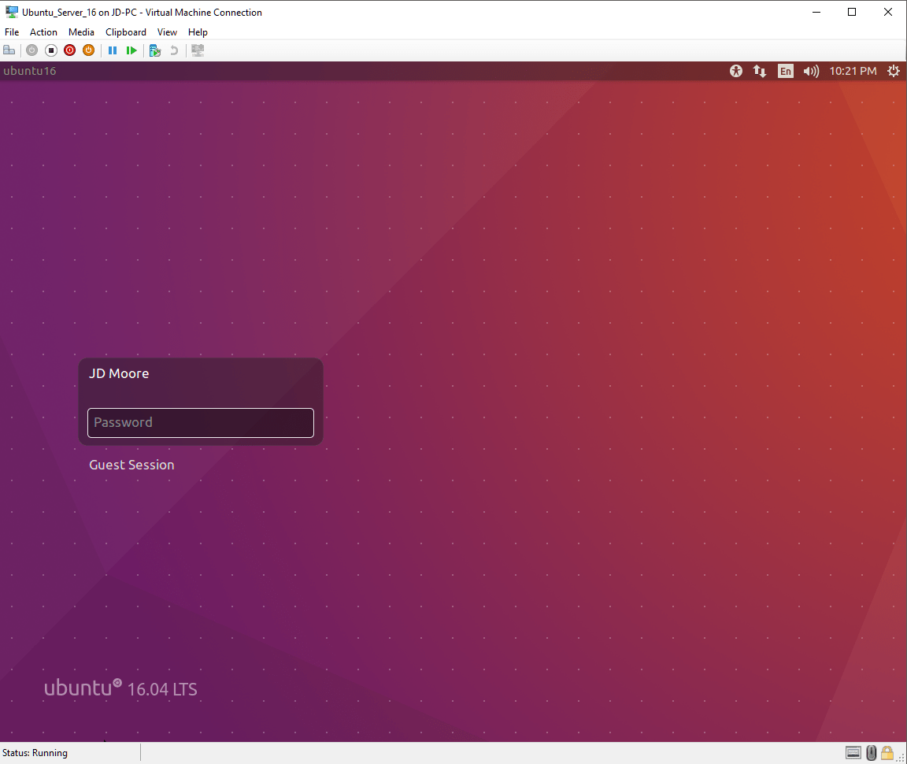The image size is (907, 764).
Task: Save VM state with orange icon
Action: (88, 50)
